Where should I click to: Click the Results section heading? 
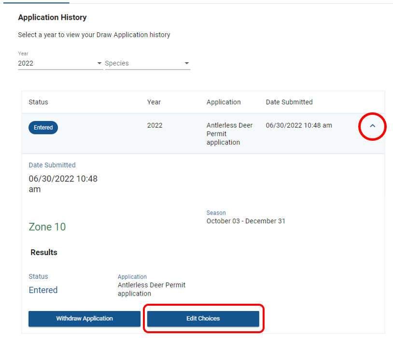click(x=44, y=253)
